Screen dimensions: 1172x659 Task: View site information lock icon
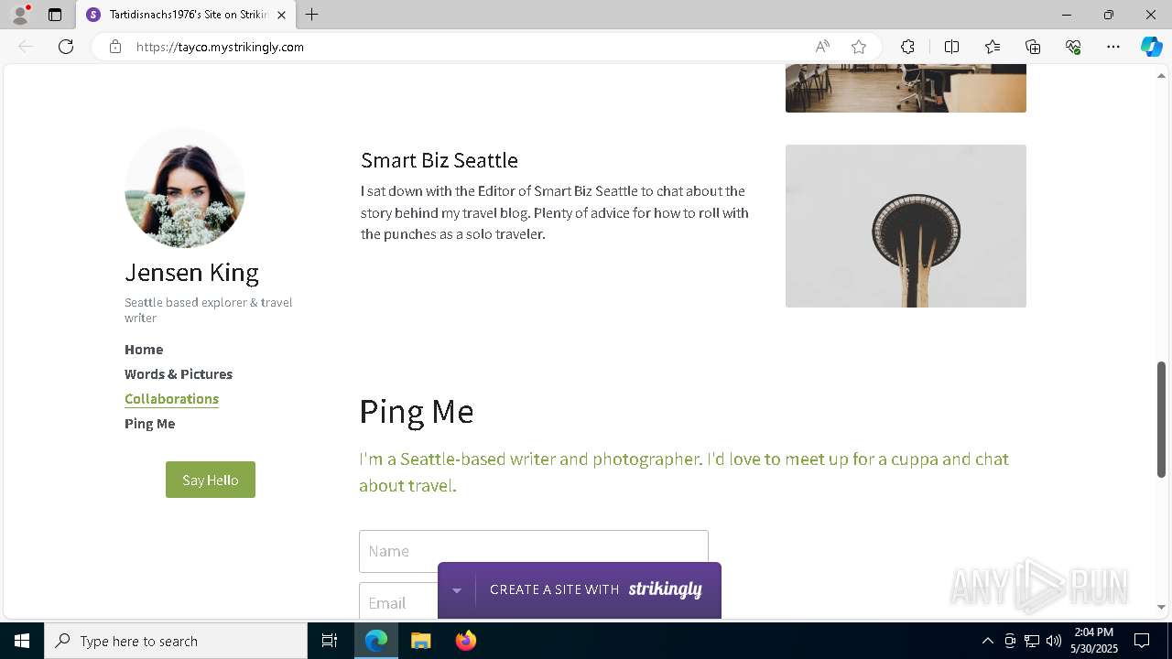115,47
